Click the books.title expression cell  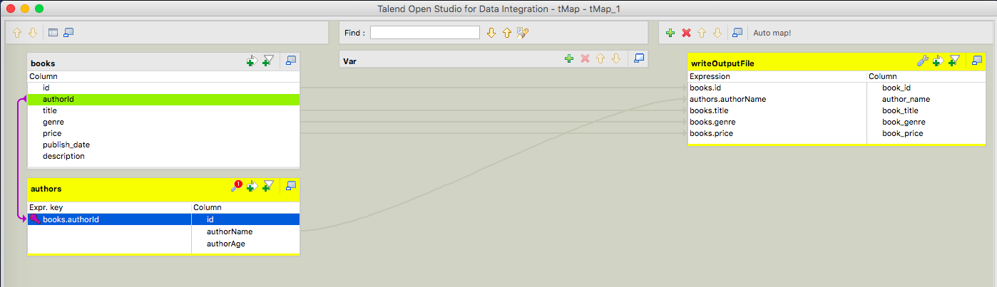pos(777,110)
